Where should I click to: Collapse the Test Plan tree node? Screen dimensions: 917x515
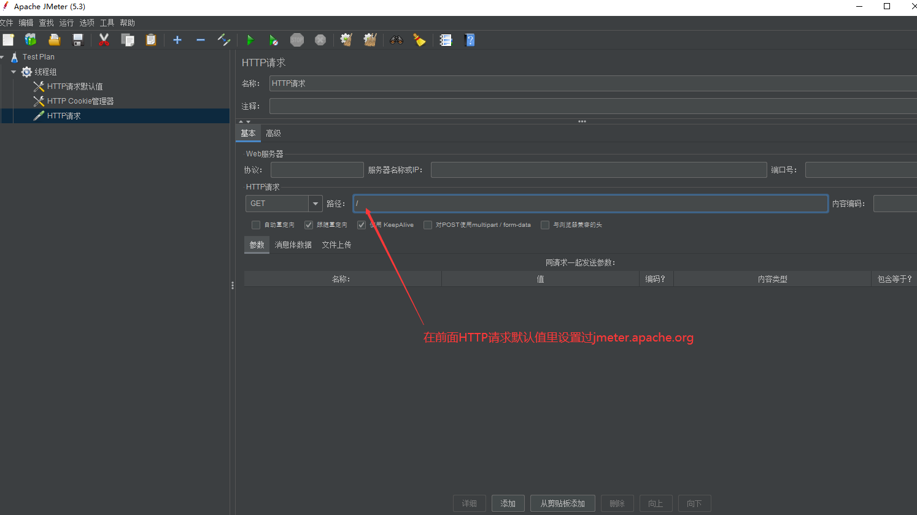point(2,57)
